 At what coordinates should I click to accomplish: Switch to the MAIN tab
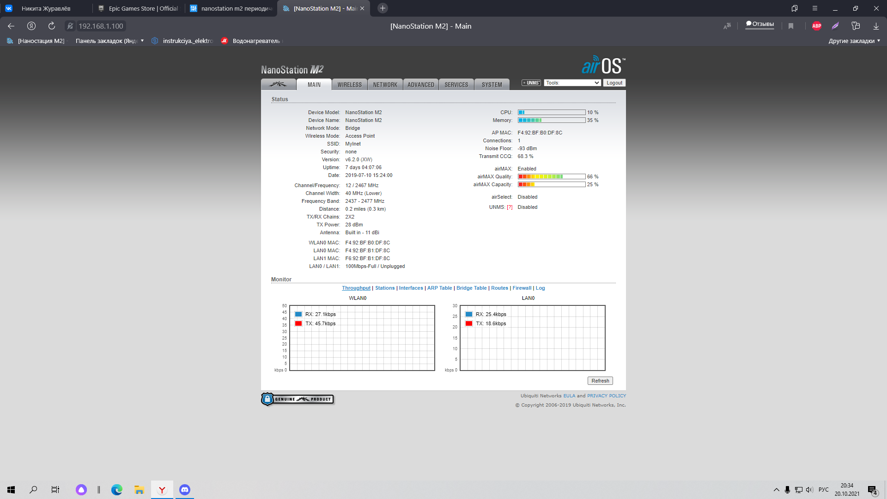314,85
